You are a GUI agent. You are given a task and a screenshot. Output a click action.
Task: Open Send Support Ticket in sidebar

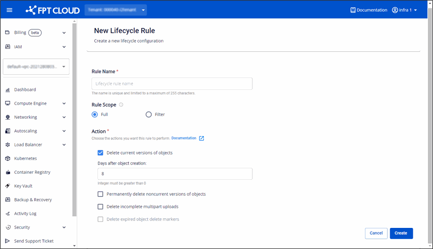tap(34, 241)
